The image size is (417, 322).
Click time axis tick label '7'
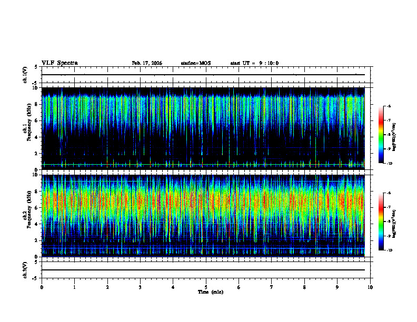tap(272, 287)
